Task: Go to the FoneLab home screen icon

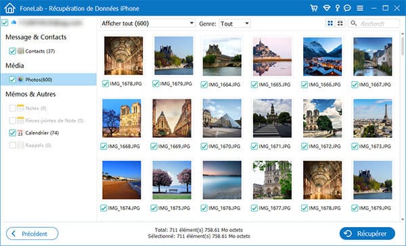Action: click(10, 8)
